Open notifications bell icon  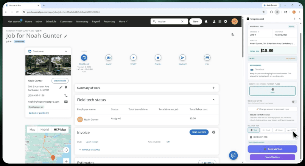206,21
